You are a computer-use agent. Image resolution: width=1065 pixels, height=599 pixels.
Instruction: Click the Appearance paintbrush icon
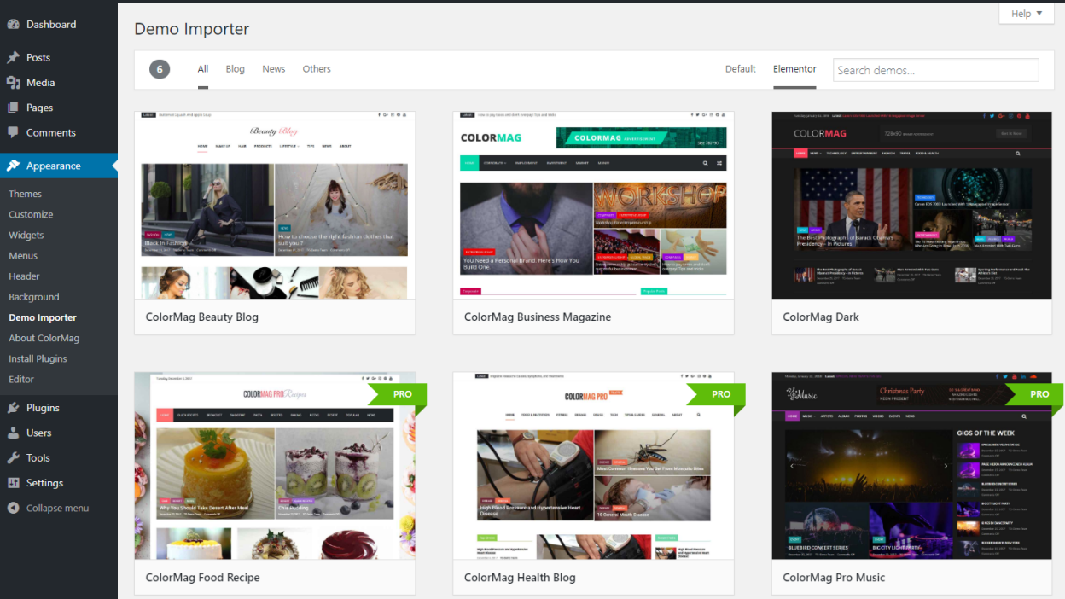(x=13, y=166)
